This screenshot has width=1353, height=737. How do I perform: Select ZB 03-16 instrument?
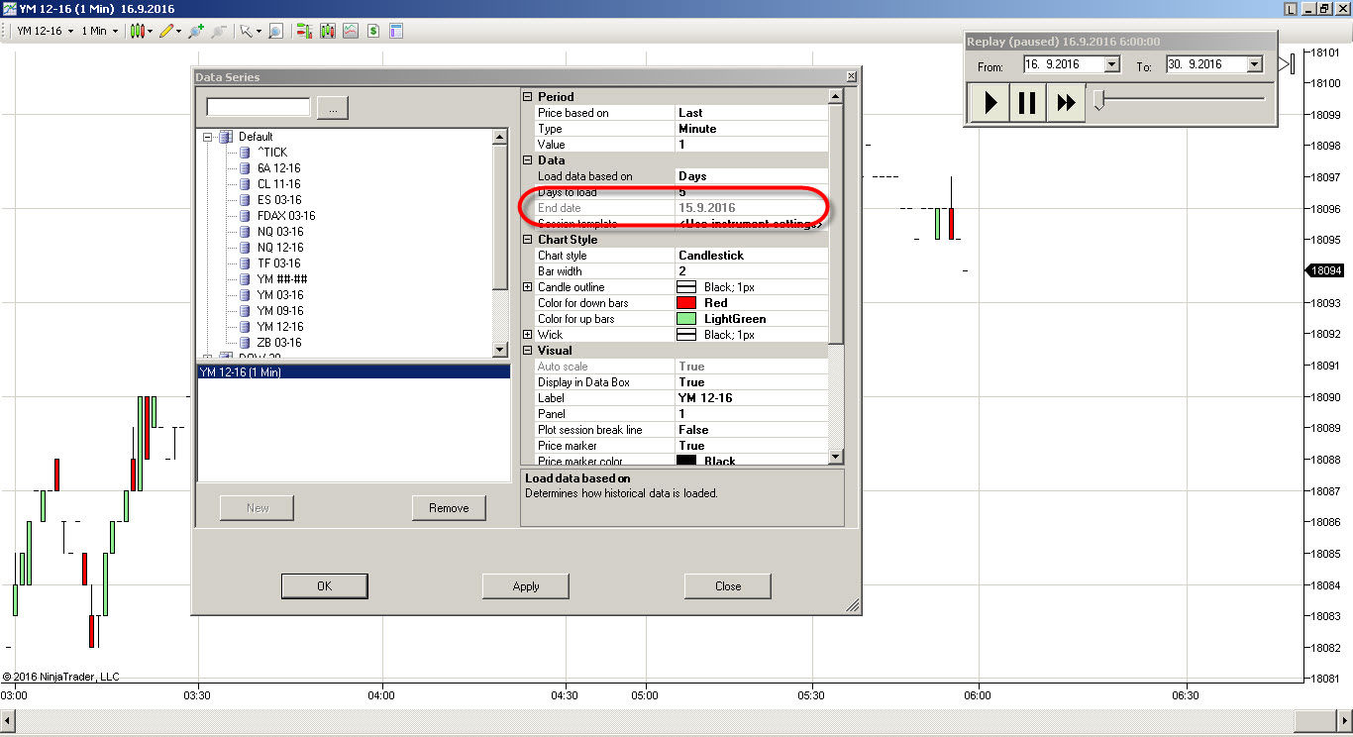click(278, 343)
